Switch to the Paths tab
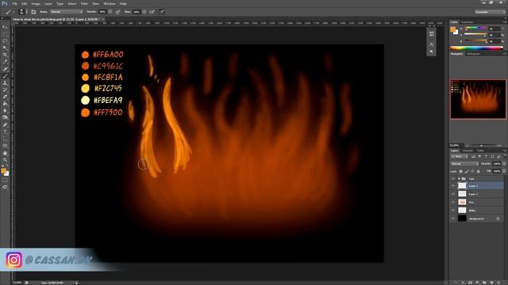 point(481,150)
